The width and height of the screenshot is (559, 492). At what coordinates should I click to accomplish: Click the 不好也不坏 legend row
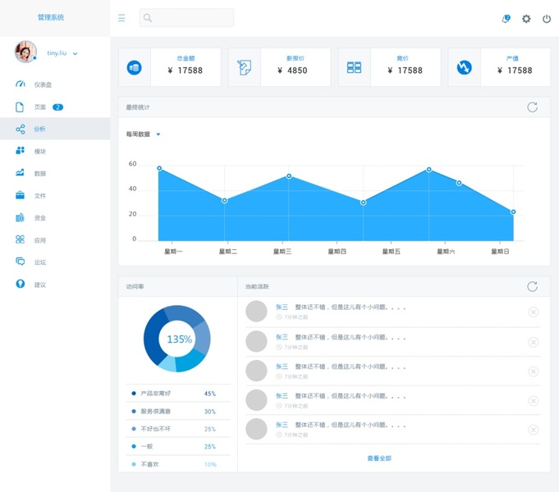coord(178,429)
